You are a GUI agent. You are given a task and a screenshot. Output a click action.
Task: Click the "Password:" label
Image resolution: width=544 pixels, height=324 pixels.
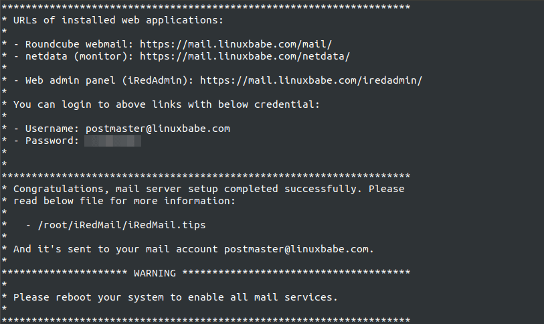(x=52, y=141)
